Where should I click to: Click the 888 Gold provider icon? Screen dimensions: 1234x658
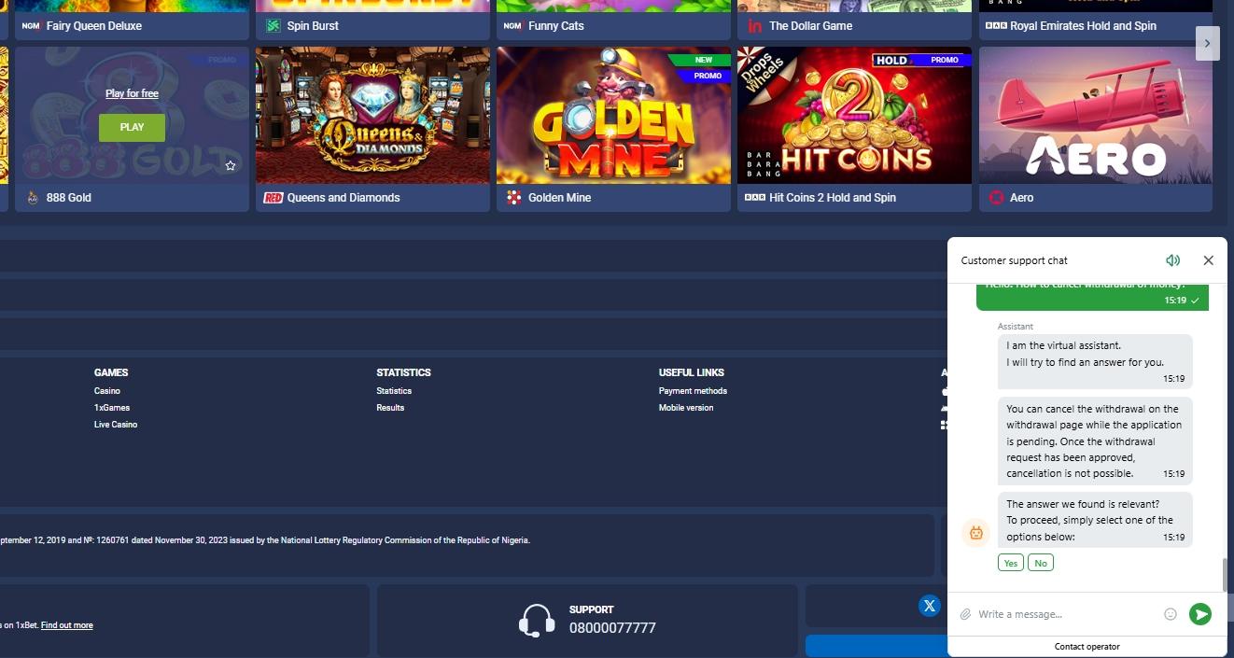click(33, 198)
